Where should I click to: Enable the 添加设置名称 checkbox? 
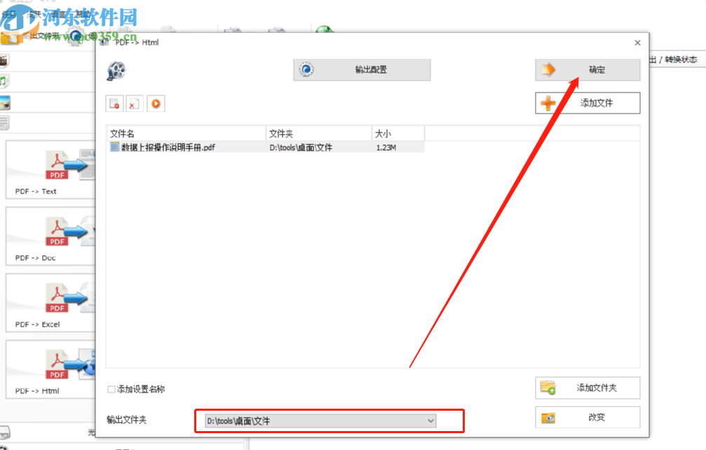tap(111, 389)
